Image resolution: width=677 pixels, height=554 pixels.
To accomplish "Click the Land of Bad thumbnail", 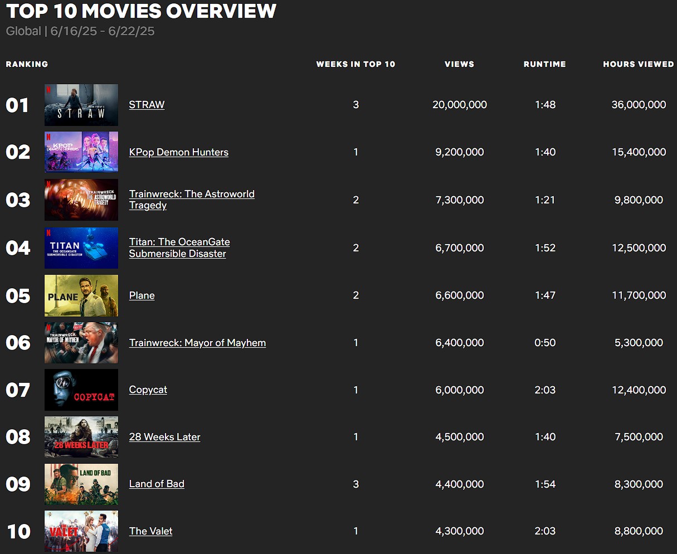I will click(81, 484).
